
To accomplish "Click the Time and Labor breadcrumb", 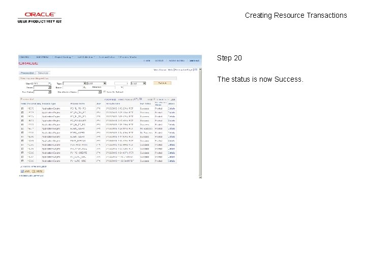I will pos(107,57).
